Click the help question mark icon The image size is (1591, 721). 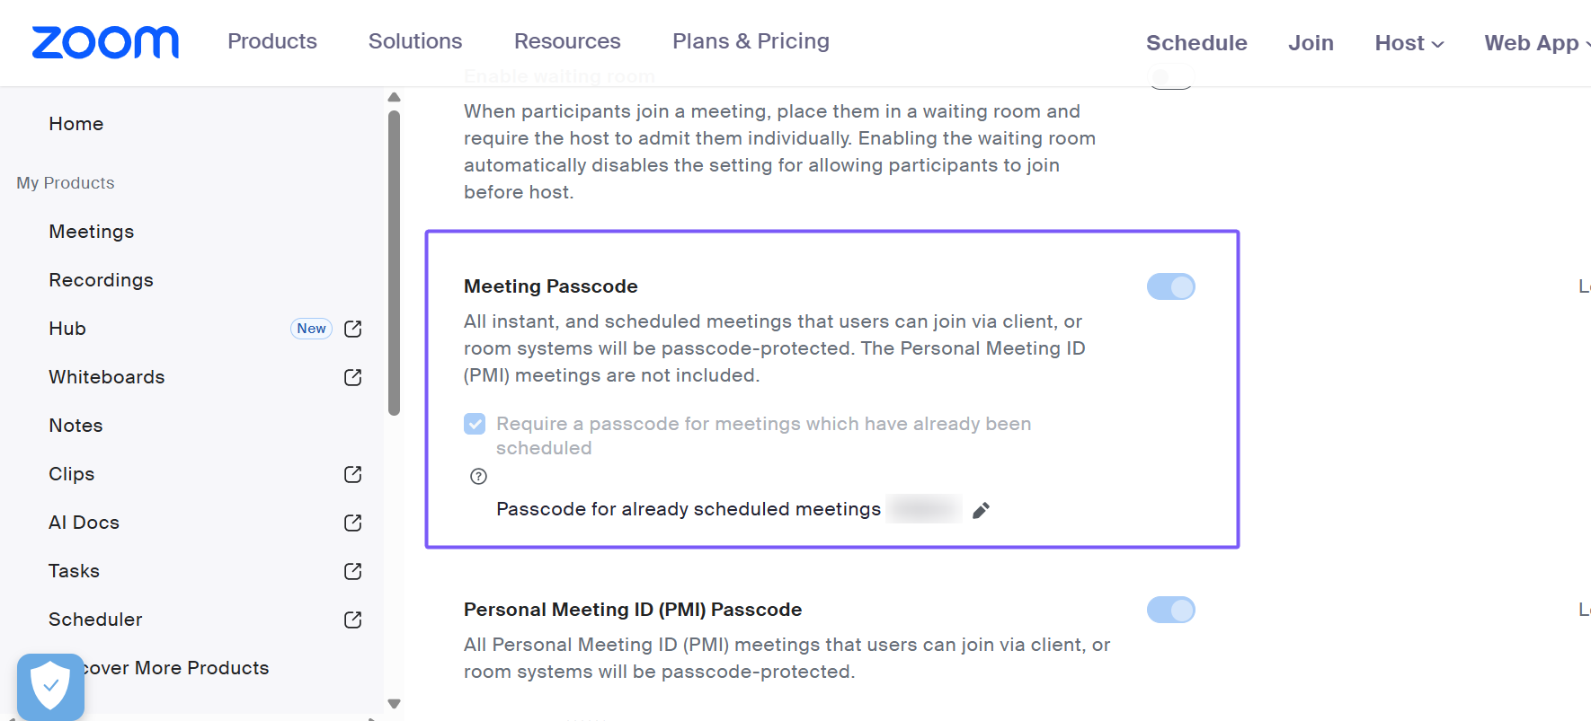click(478, 477)
